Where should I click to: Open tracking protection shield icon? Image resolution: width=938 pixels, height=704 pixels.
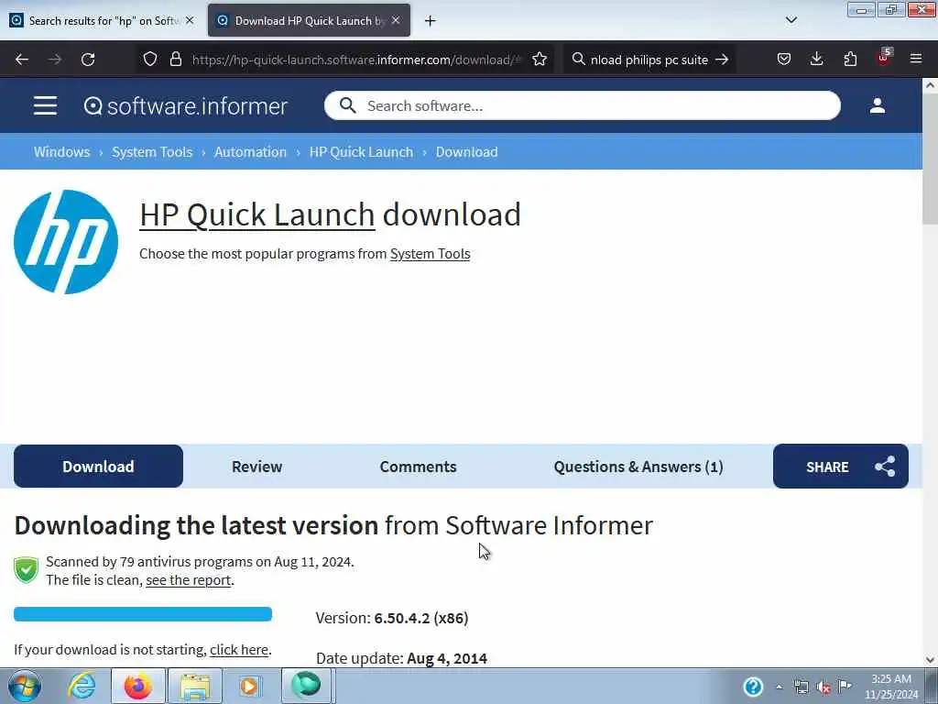[150, 60]
